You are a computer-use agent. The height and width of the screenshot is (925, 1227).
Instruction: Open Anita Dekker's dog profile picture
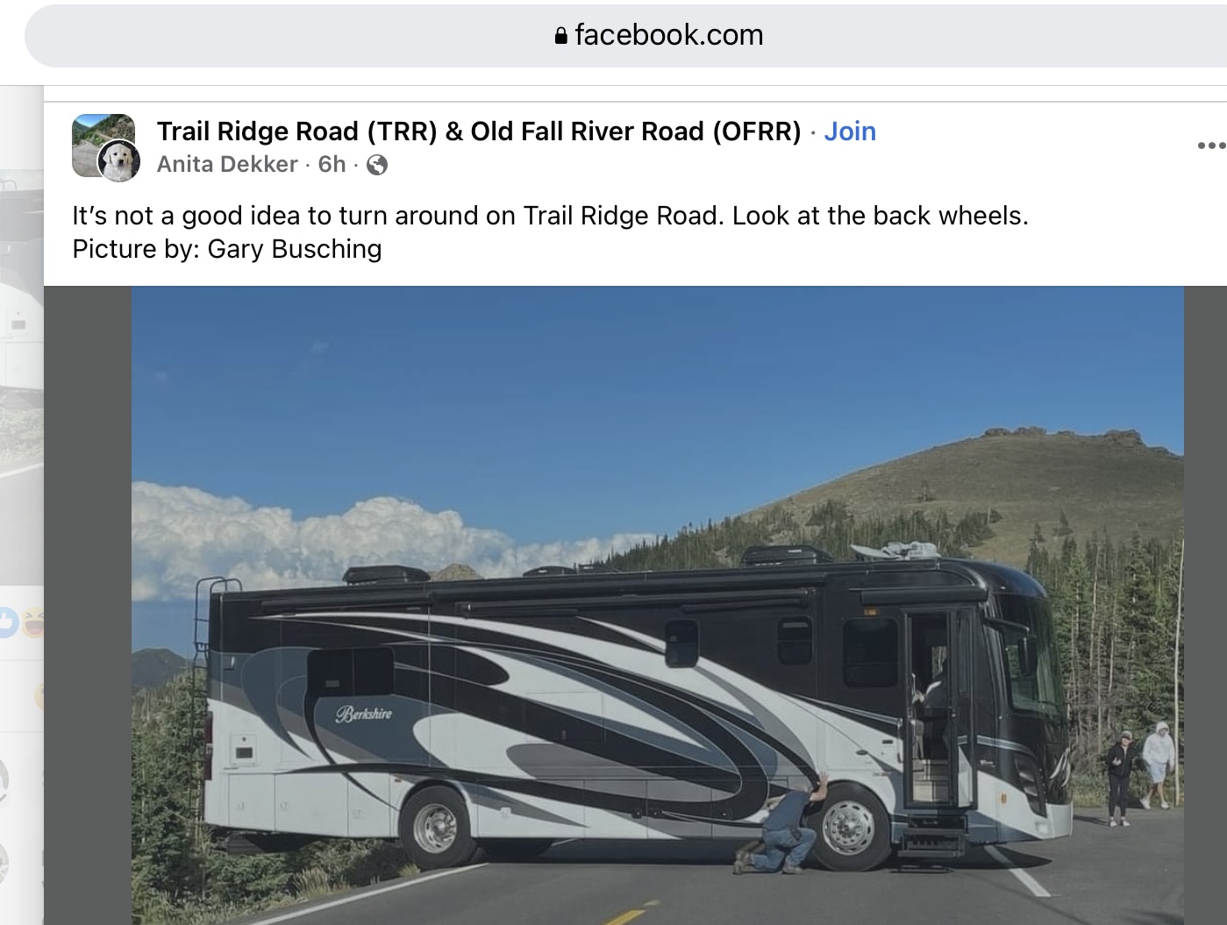(x=118, y=160)
